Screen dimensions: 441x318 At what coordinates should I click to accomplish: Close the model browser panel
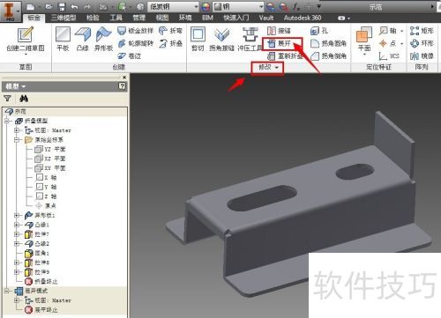pyautogui.click(x=124, y=78)
